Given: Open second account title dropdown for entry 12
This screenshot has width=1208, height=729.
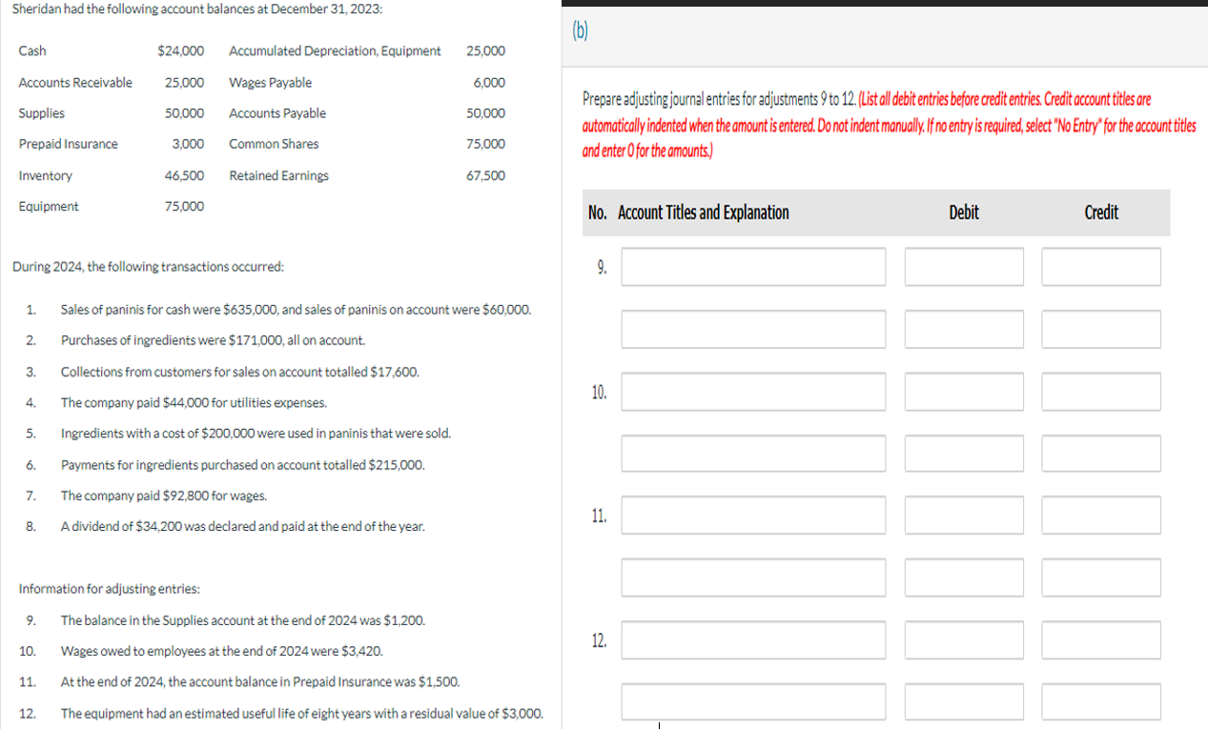Looking at the screenshot, I should coord(752,701).
